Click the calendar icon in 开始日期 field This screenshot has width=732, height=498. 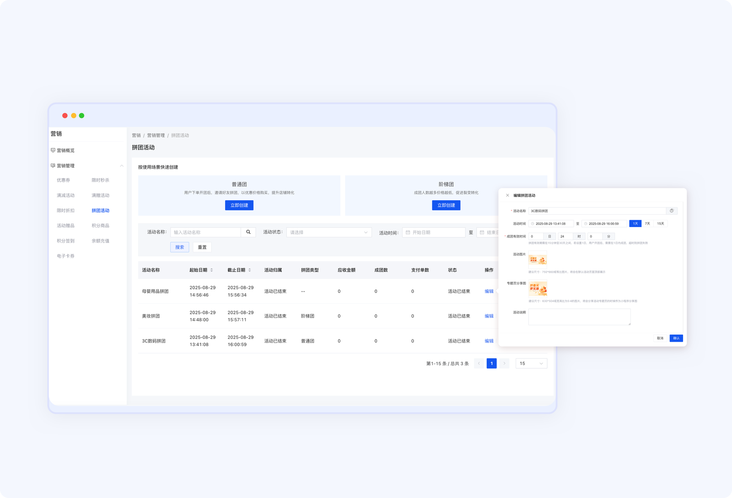[408, 233]
